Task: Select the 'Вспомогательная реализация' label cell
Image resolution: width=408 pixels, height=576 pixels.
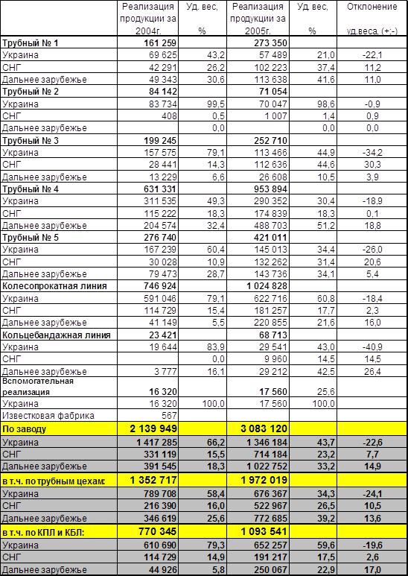Action: pos(59,387)
